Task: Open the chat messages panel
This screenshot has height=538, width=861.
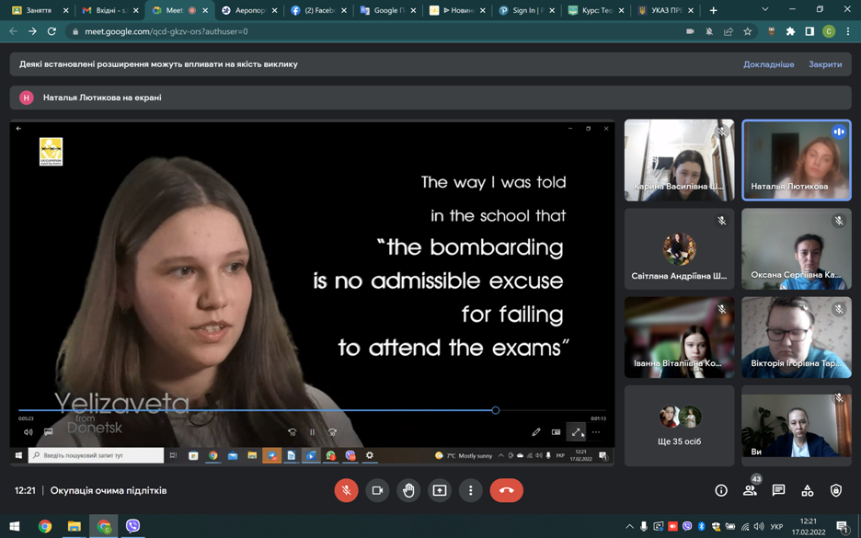Action: [778, 491]
